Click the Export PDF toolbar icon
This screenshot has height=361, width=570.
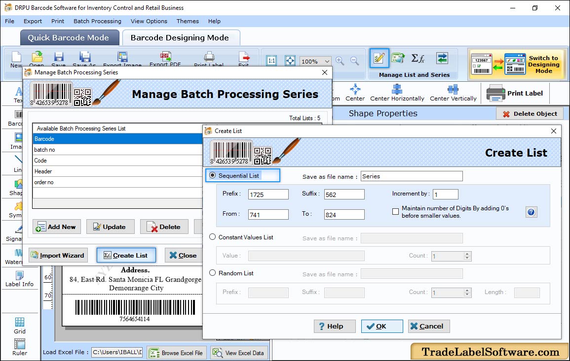[x=165, y=56]
